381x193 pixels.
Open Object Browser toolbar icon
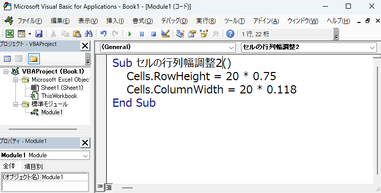click(x=204, y=34)
